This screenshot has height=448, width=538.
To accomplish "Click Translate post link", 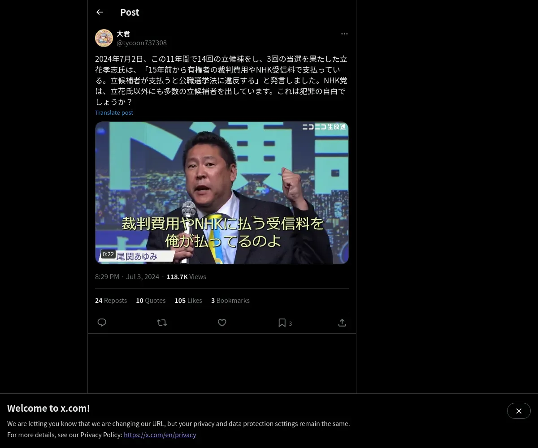I will pos(114,112).
